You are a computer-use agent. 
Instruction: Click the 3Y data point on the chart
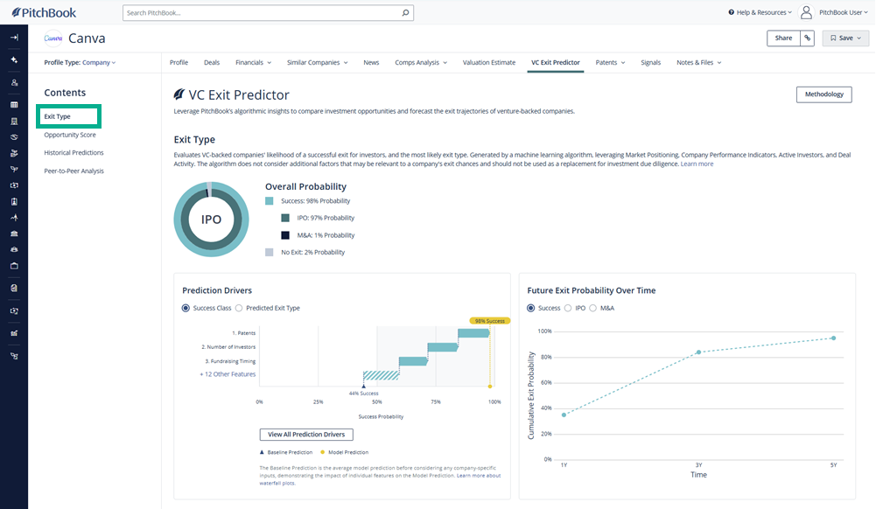pos(698,352)
